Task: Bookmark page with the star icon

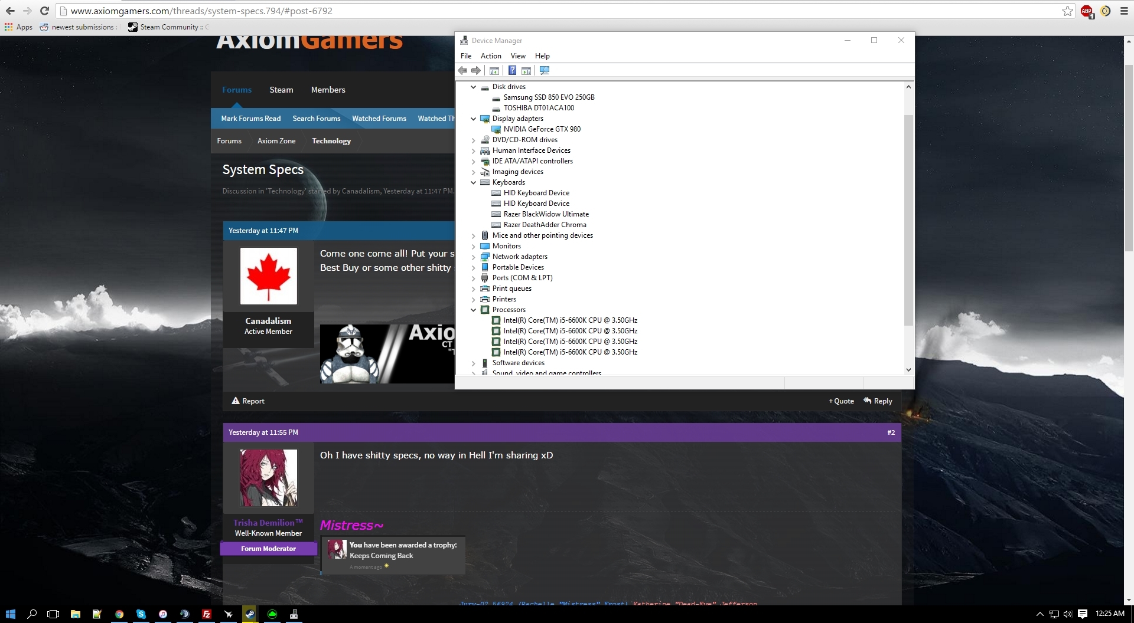Action: pos(1067,11)
